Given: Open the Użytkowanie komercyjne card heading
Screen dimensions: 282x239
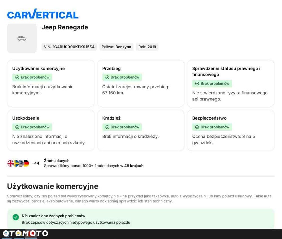Looking at the screenshot, I should [38, 68].
